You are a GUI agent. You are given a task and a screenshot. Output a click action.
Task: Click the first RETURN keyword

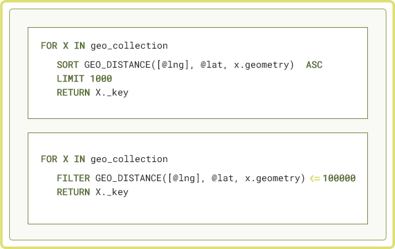[73, 92]
